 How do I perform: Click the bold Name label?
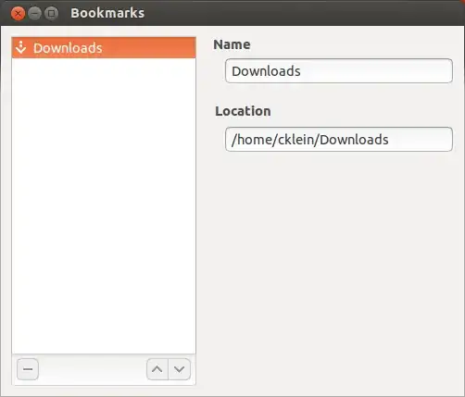click(232, 44)
